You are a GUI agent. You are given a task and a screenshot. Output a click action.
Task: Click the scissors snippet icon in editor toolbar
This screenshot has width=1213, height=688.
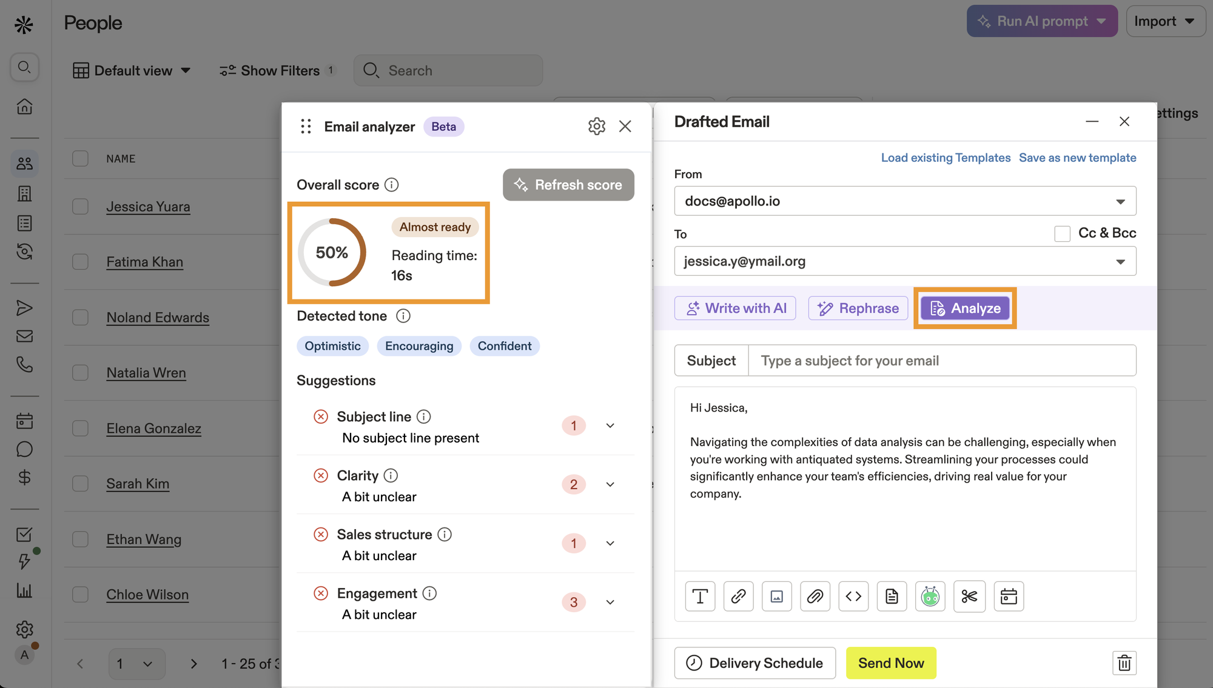click(x=969, y=596)
